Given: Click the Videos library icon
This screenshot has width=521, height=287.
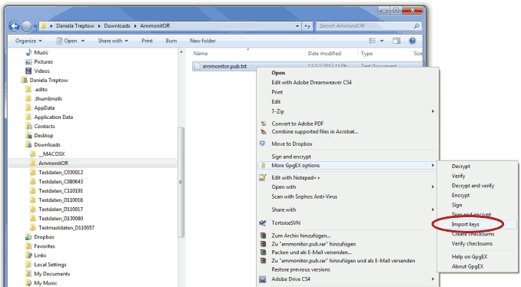Looking at the screenshot, I should [x=28, y=71].
